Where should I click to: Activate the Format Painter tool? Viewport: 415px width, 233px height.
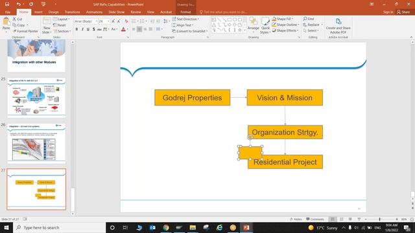(x=25, y=31)
